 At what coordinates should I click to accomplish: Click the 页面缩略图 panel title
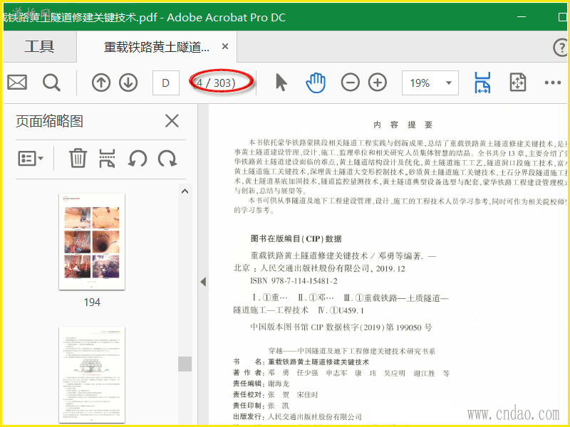click(x=49, y=121)
